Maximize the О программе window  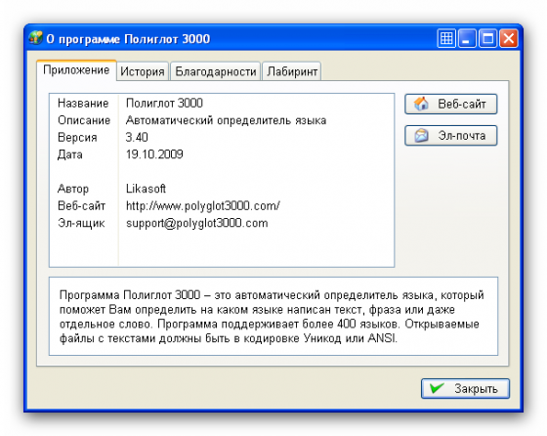coord(488,38)
